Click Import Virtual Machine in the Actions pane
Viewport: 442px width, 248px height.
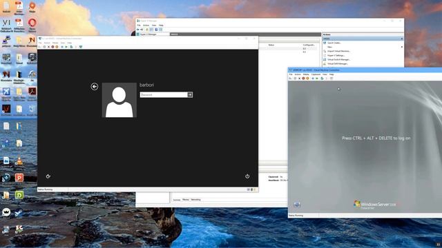(x=338, y=51)
